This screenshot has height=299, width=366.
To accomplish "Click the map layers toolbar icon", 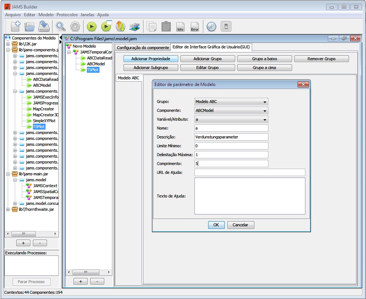I will pos(134,26).
